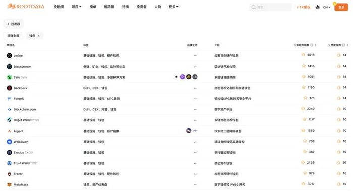Click influence value 1416 for Blockstream
The height and width of the screenshot is (191, 353).
(x=311, y=66)
